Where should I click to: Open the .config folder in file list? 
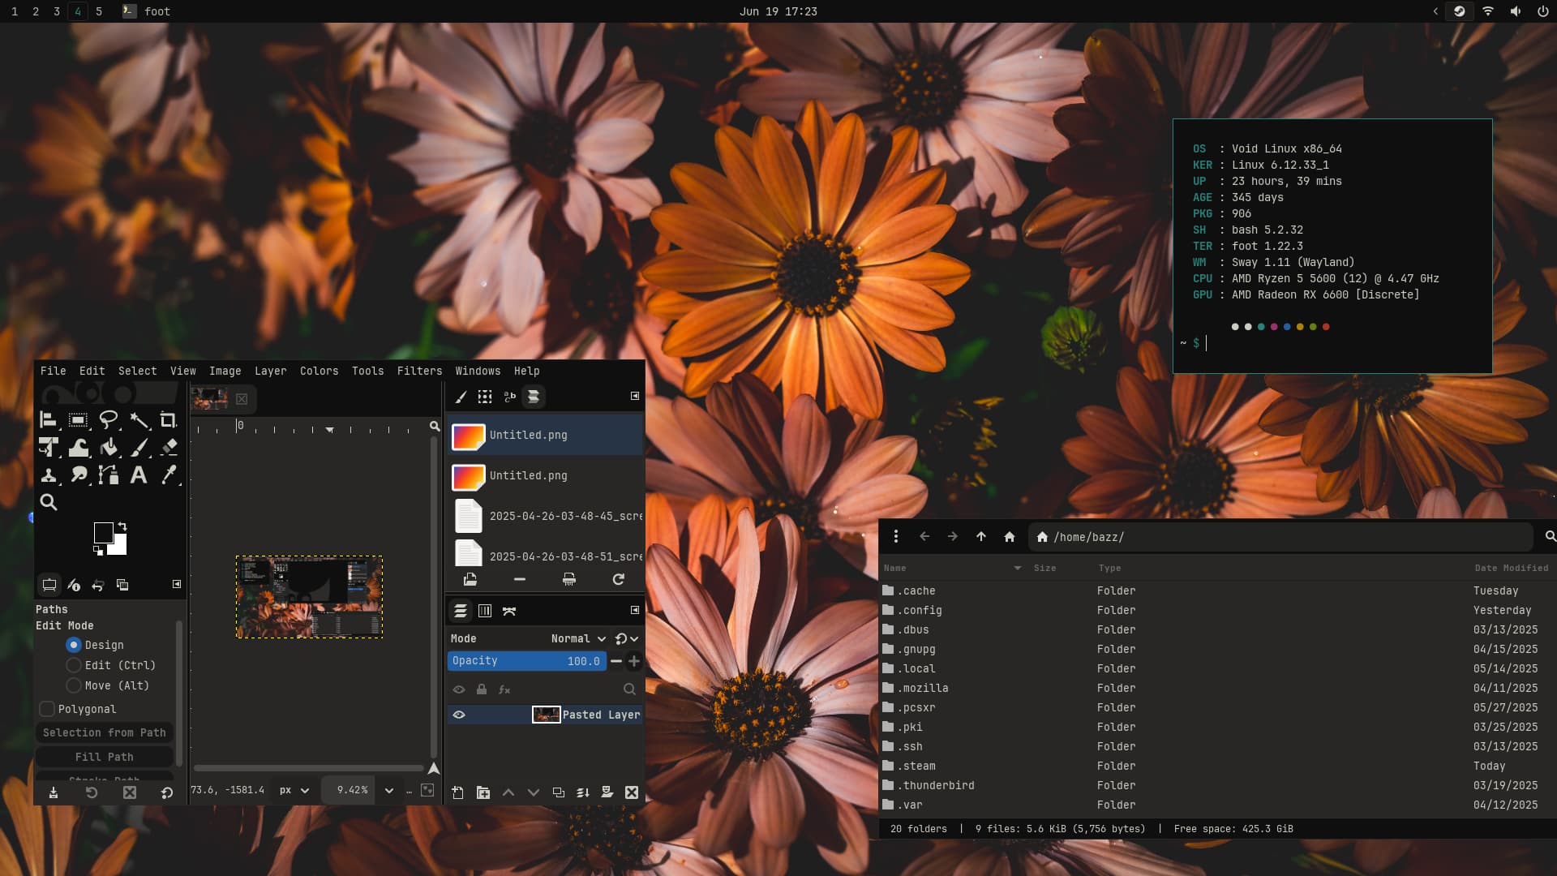920,610
